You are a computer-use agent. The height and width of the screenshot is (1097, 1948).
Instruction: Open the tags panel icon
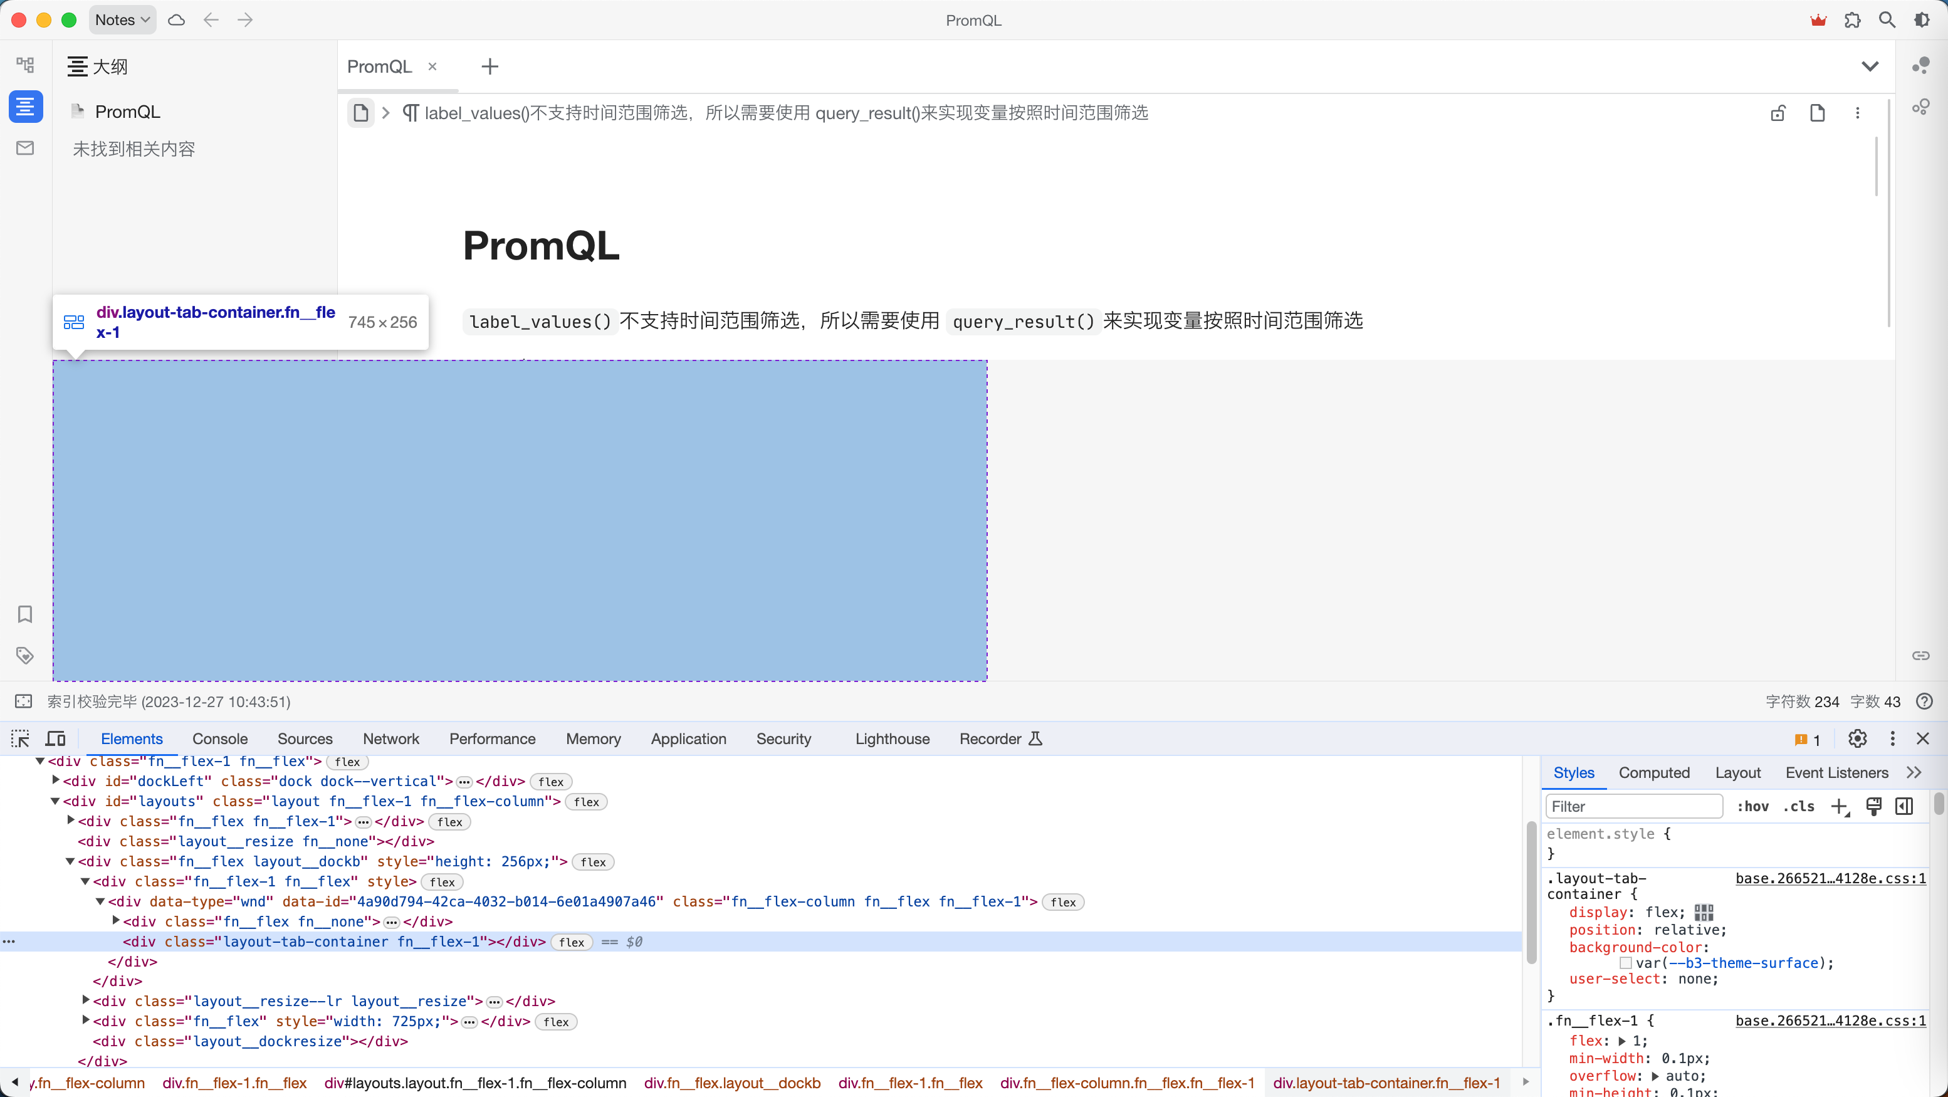(25, 655)
